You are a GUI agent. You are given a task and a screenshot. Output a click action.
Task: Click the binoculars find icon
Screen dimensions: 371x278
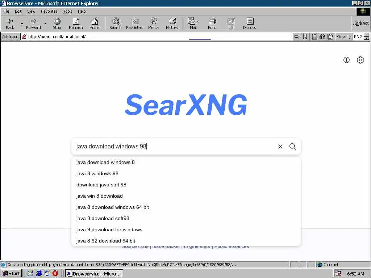322,37
